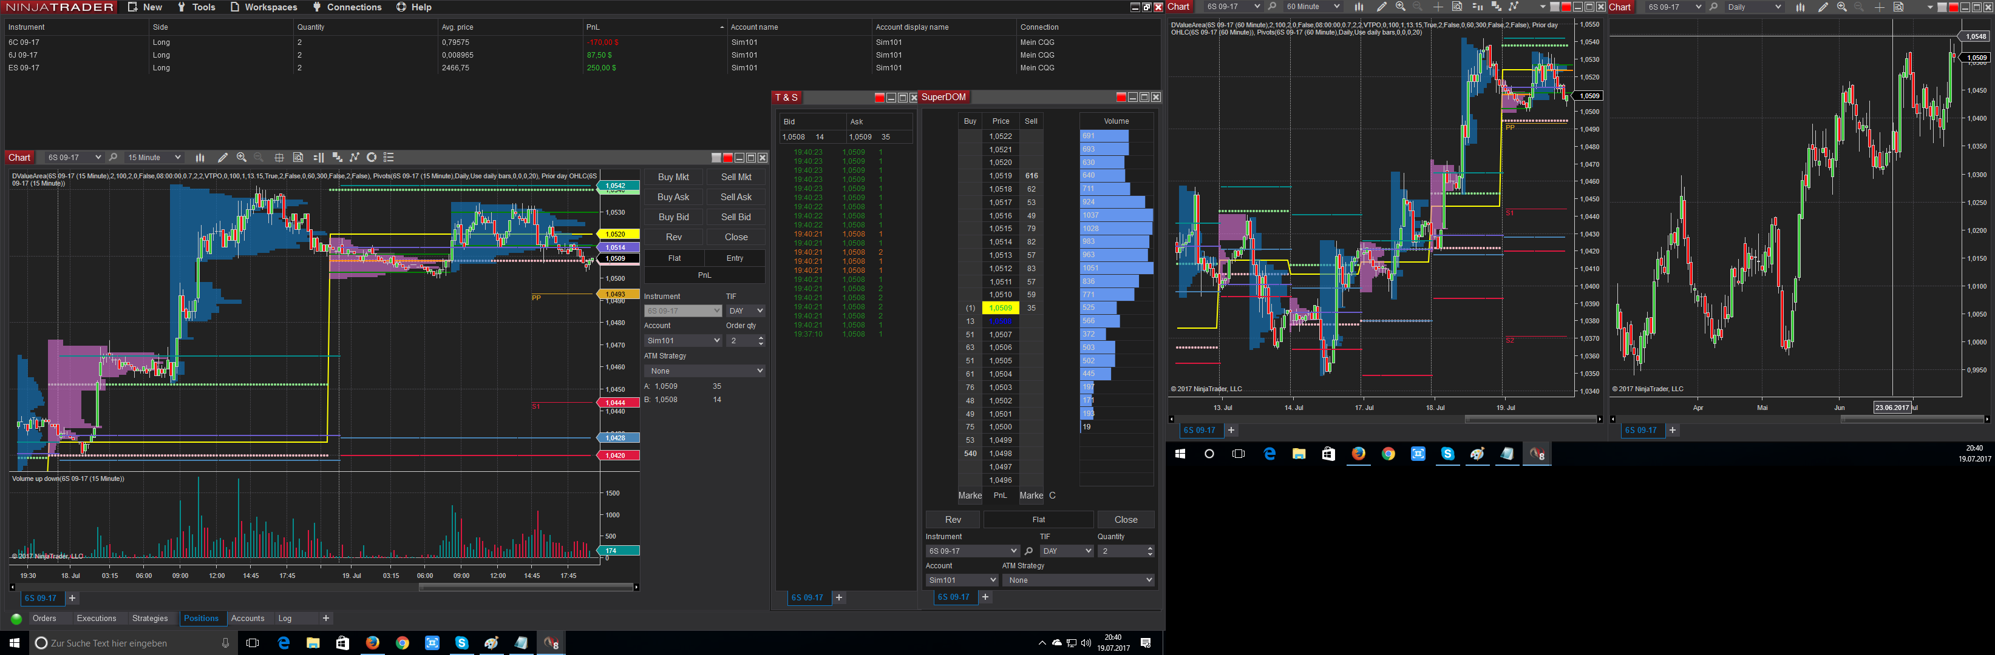This screenshot has width=1995, height=655.
Task: Open the Tools menu
Action: (x=196, y=7)
